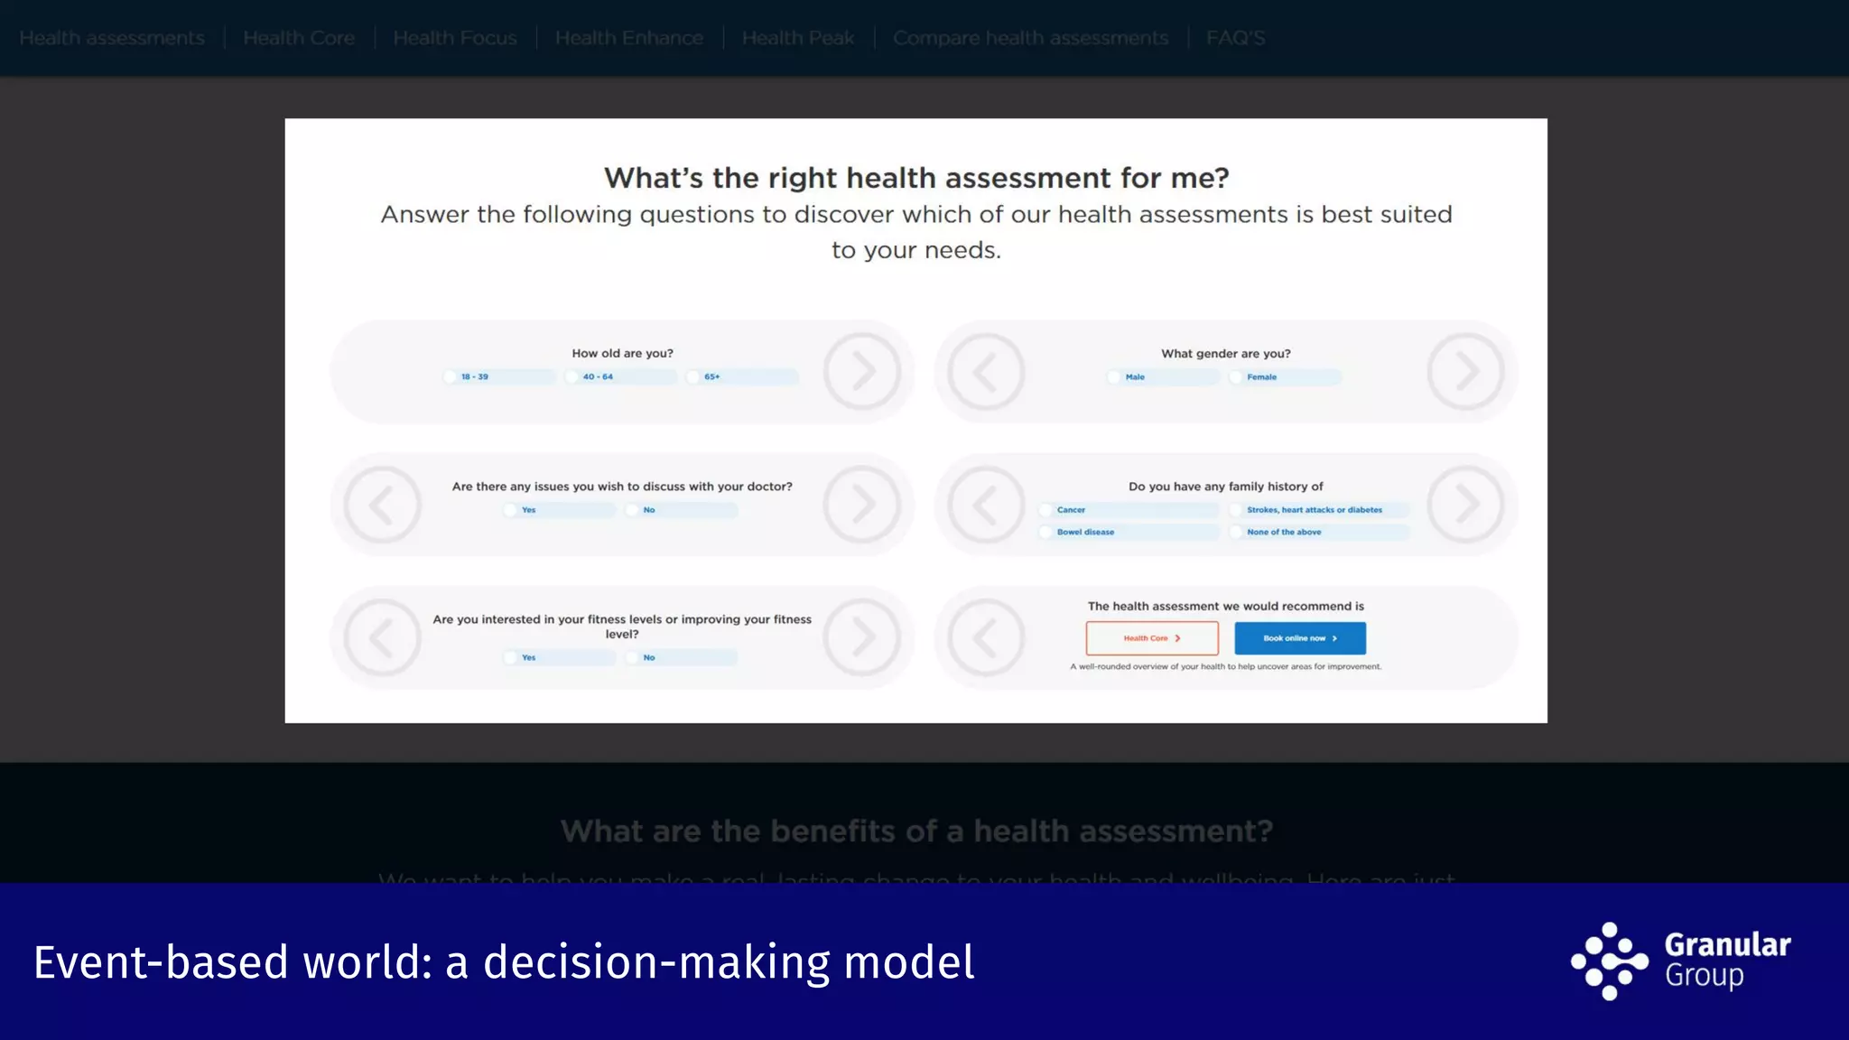Open FAQ'S nav item
The image size is (1849, 1040).
pyautogui.click(x=1236, y=38)
